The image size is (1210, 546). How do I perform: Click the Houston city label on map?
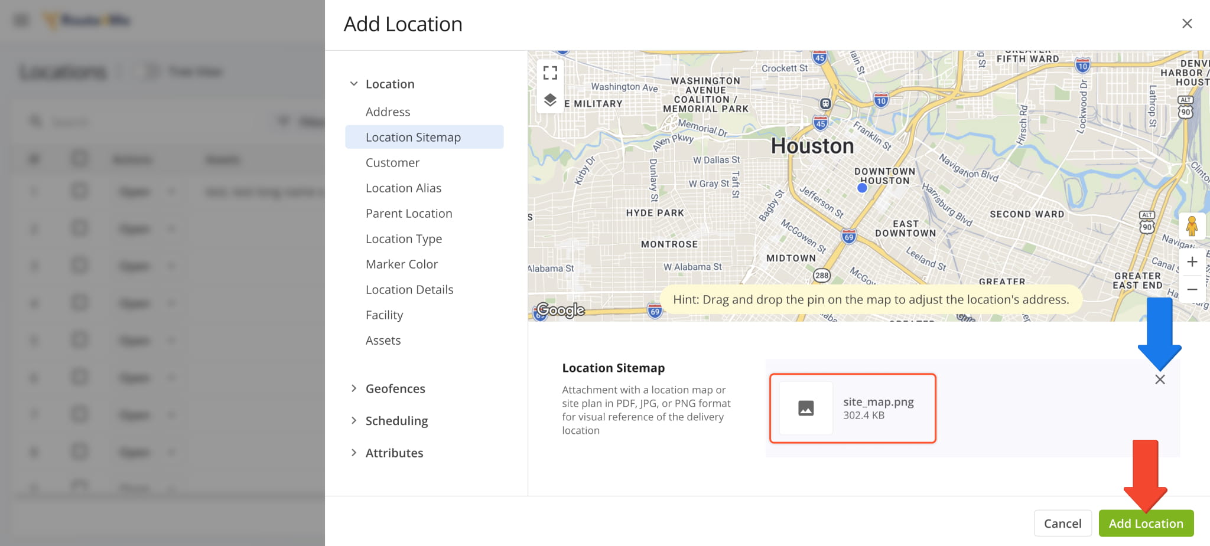pos(812,146)
